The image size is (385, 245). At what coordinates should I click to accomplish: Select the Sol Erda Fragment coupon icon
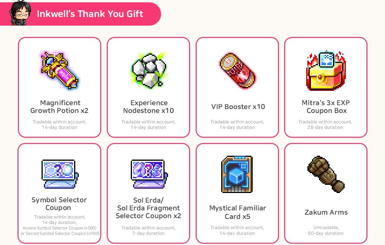[x=149, y=174]
